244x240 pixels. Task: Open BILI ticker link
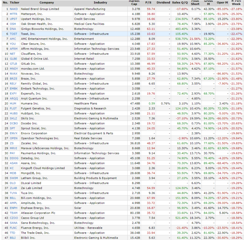13,238
